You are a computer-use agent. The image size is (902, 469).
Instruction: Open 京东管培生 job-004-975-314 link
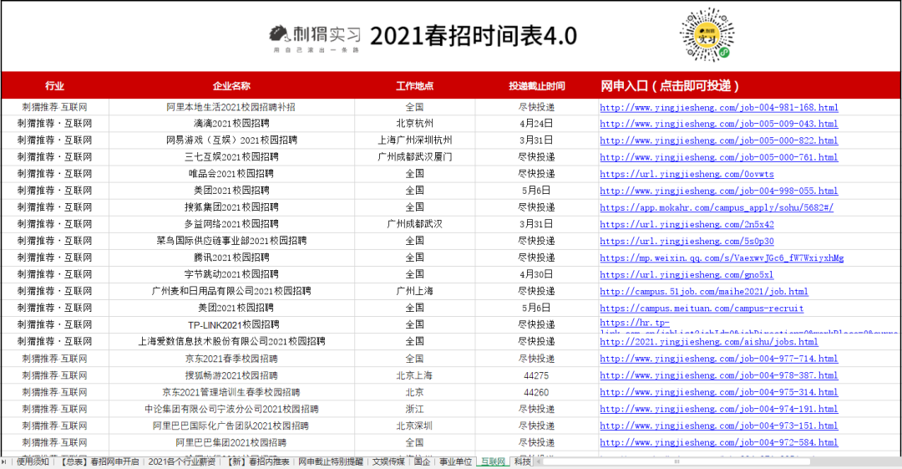click(718, 392)
